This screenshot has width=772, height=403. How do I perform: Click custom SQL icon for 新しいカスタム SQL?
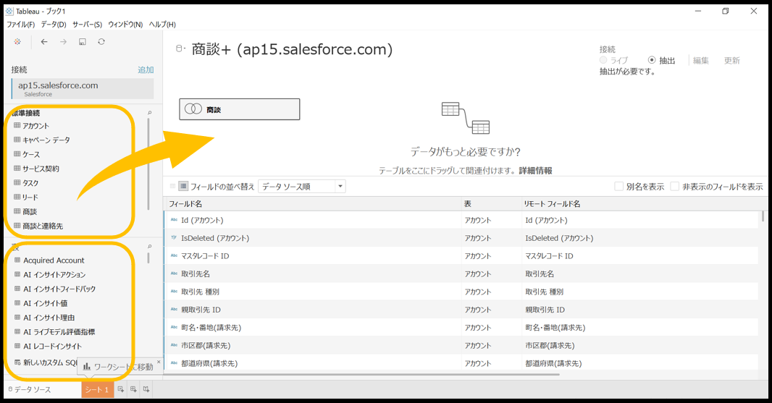click(17, 362)
